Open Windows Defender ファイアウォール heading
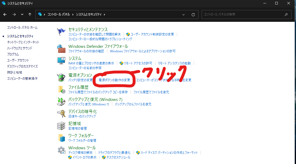Viewport: 296px width, 164px height. point(98,47)
